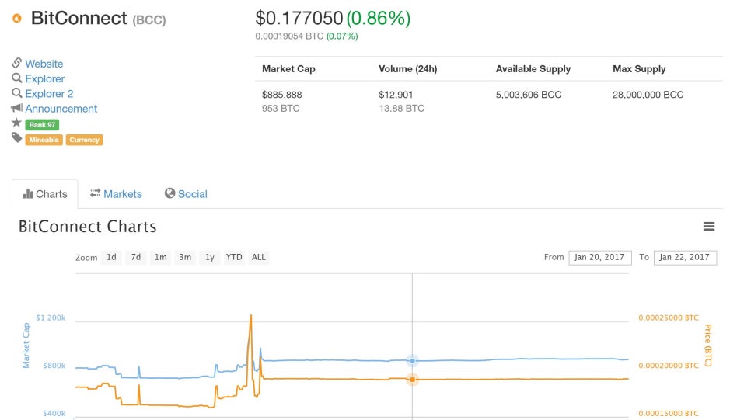The image size is (751, 420).
Task: Click the megaphone icon beside Announcement
Action: (17, 108)
